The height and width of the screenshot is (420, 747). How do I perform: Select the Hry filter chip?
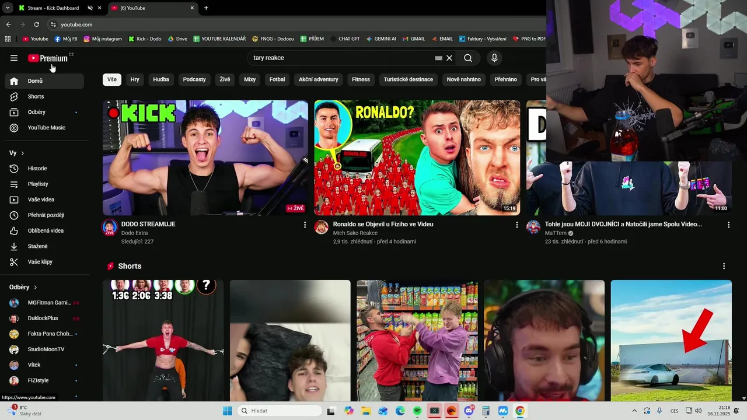pos(135,79)
